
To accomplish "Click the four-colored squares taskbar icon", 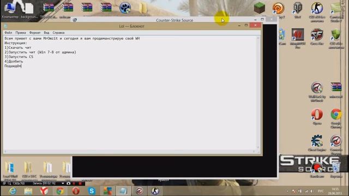I will [107, 191].
